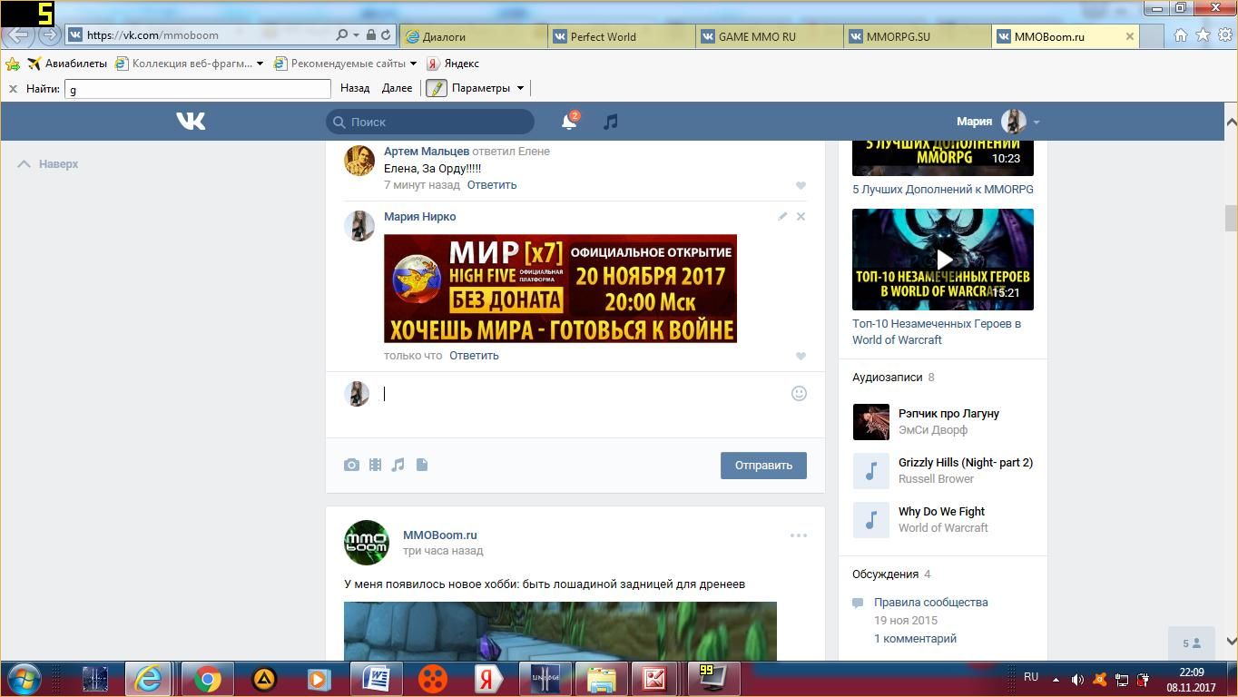The image size is (1238, 697).
Task: Play the Топ-10 Незамеченных Героев video thumbnail
Action: coord(942,260)
